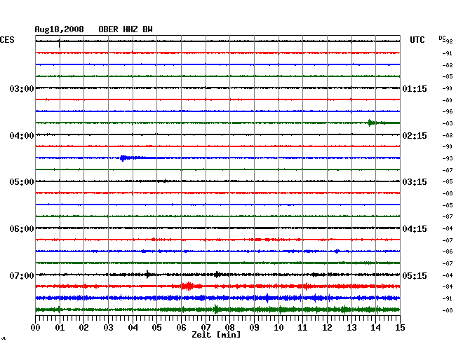Click the 03 minute axis label
The image size is (456, 346).
(108, 328)
